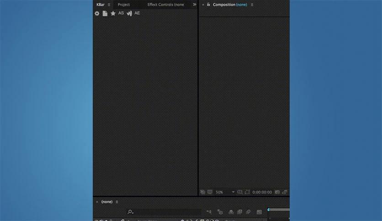Open the 50% magnification dropdown
Screen dimensions: 382x221
click(x=225, y=192)
